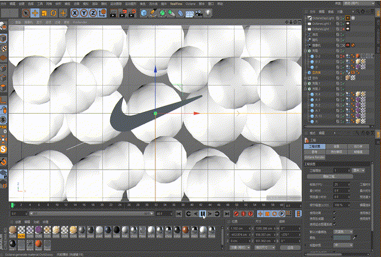
Task: Toggle the Y axis lock
Action: coord(84,13)
